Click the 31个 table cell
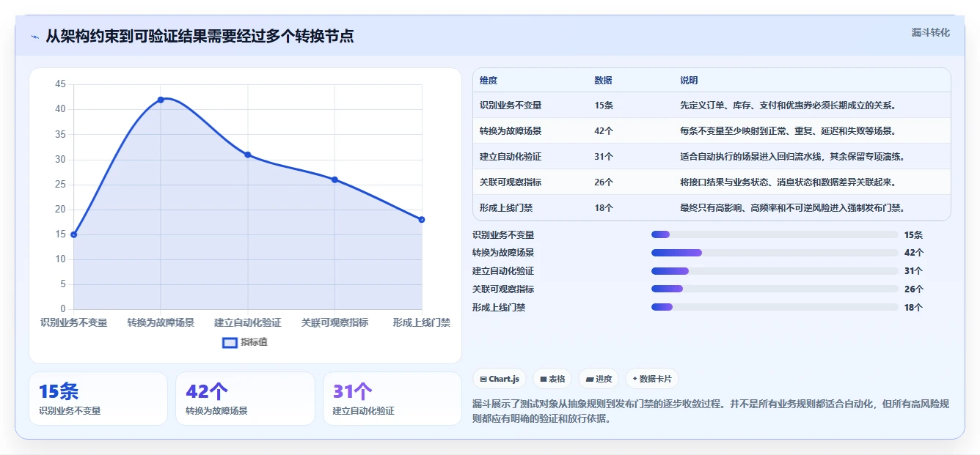Viewport: 980px width, 455px height. tap(604, 157)
